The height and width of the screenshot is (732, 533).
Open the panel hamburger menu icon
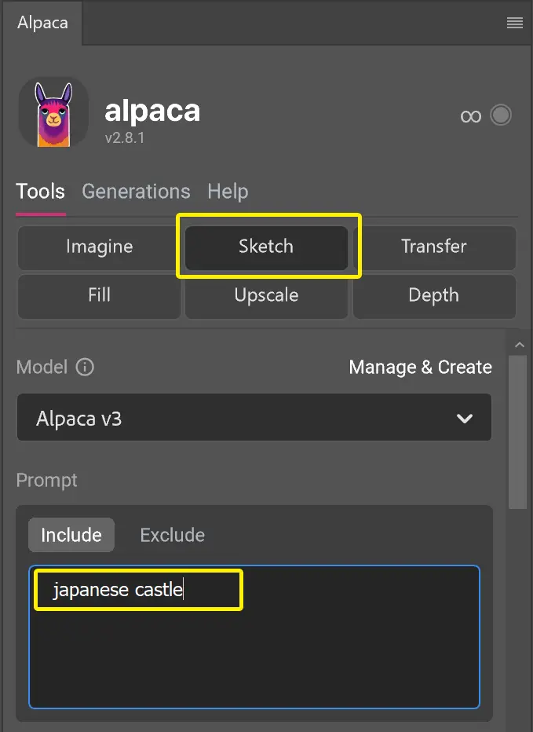tap(515, 23)
